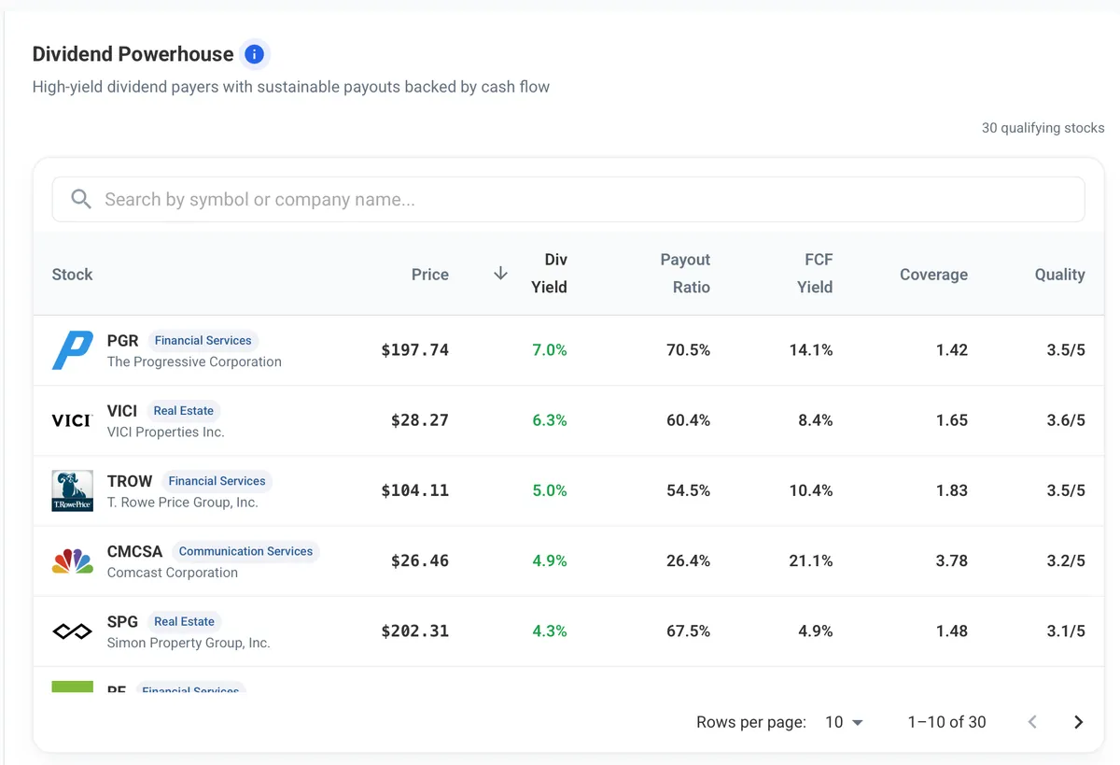Click the 4.9% dividend yield for CMCSA
The image size is (1120, 765).
550,560
